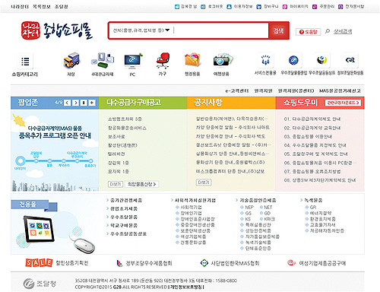Screen dimensions: 380x292
Task: Open first 다수공급자구매공고 list entry
Action: point(125,119)
